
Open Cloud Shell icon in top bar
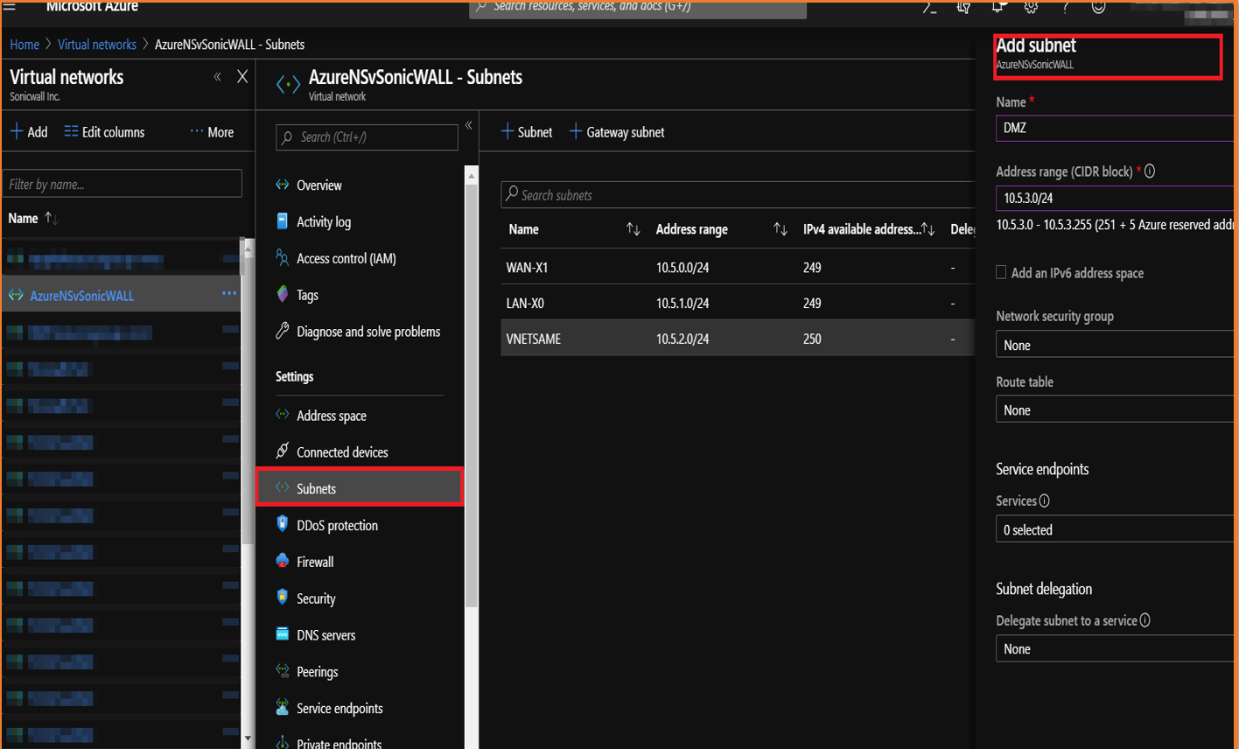click(x=929, y=8)
